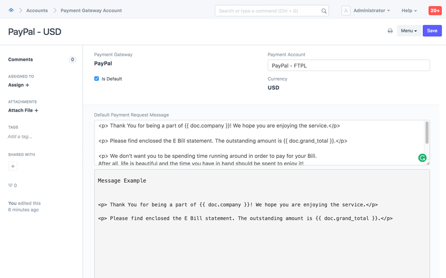
Task: Click Assign + in sidebar
Action: (19, 85)
